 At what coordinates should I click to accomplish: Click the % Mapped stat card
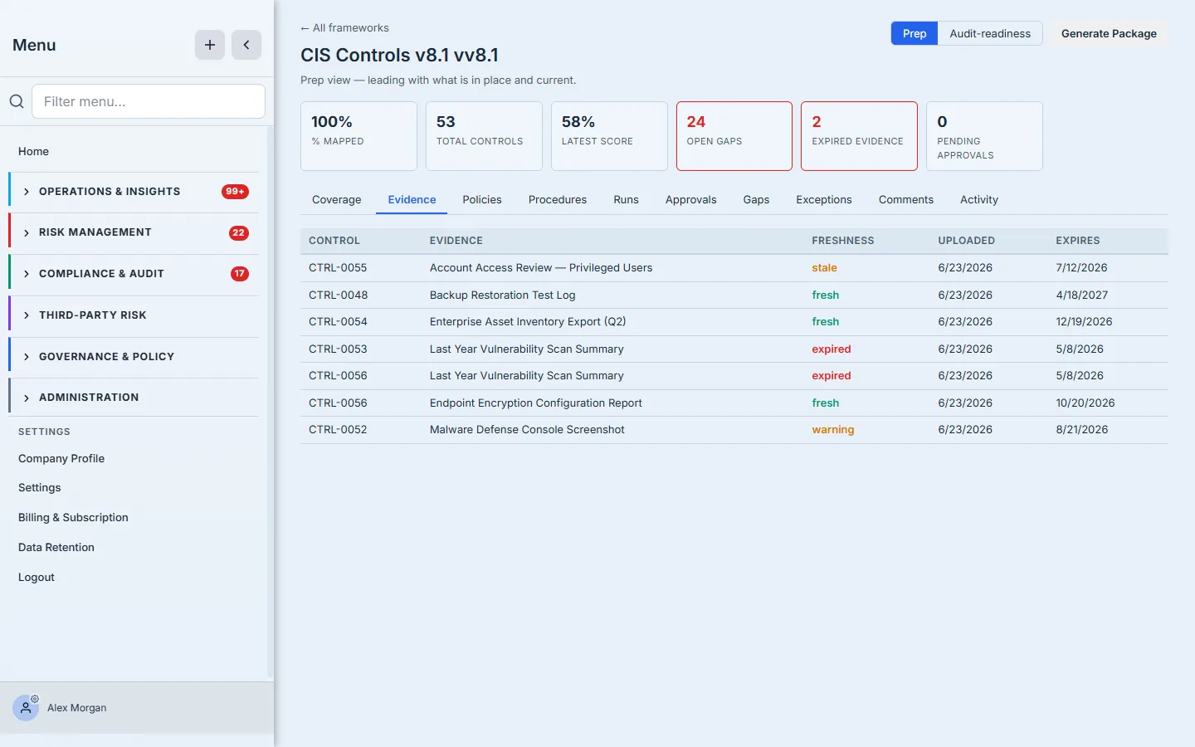pyautogui.click(x=358, y=136)
